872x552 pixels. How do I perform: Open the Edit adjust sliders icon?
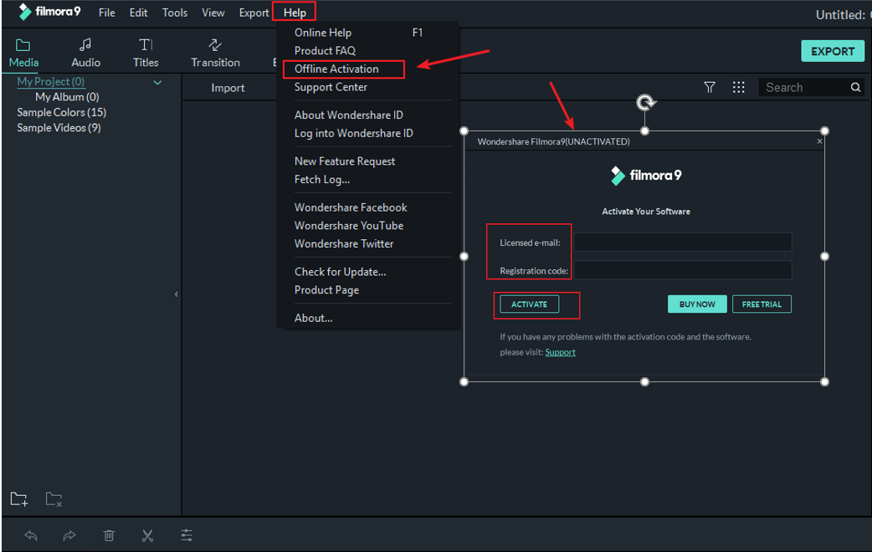(187, 536)
